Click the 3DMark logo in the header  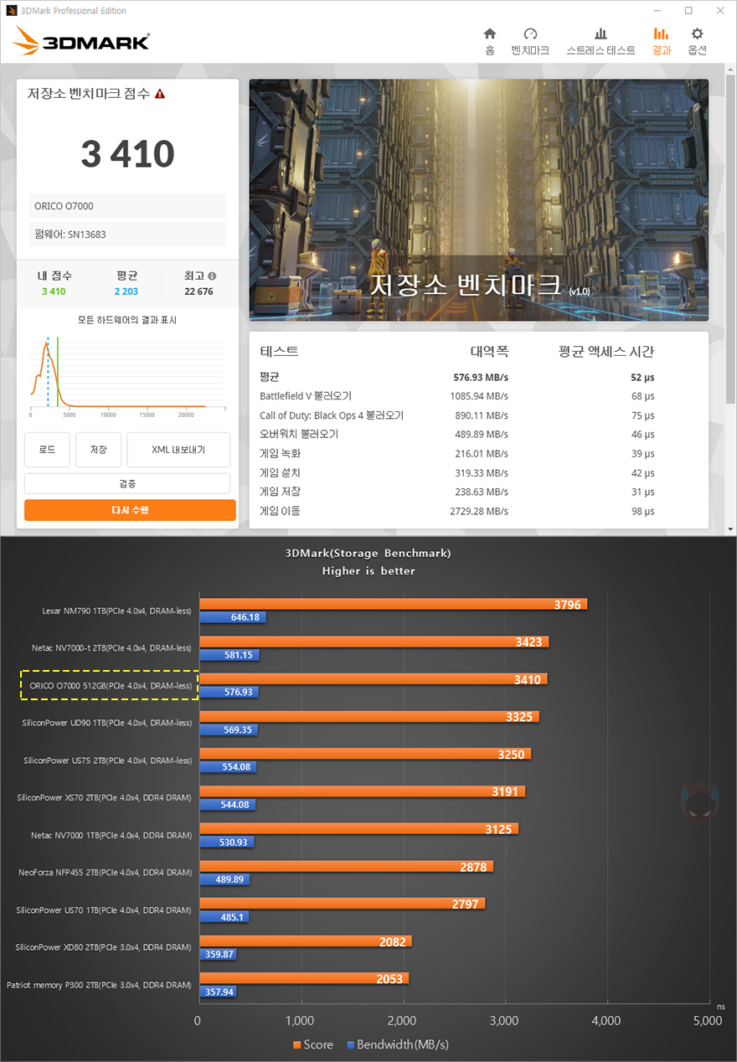(81, 39)
